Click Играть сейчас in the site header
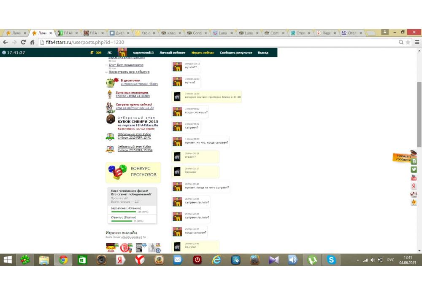Viewport: 422px width, 295px height. coord(203,53)
